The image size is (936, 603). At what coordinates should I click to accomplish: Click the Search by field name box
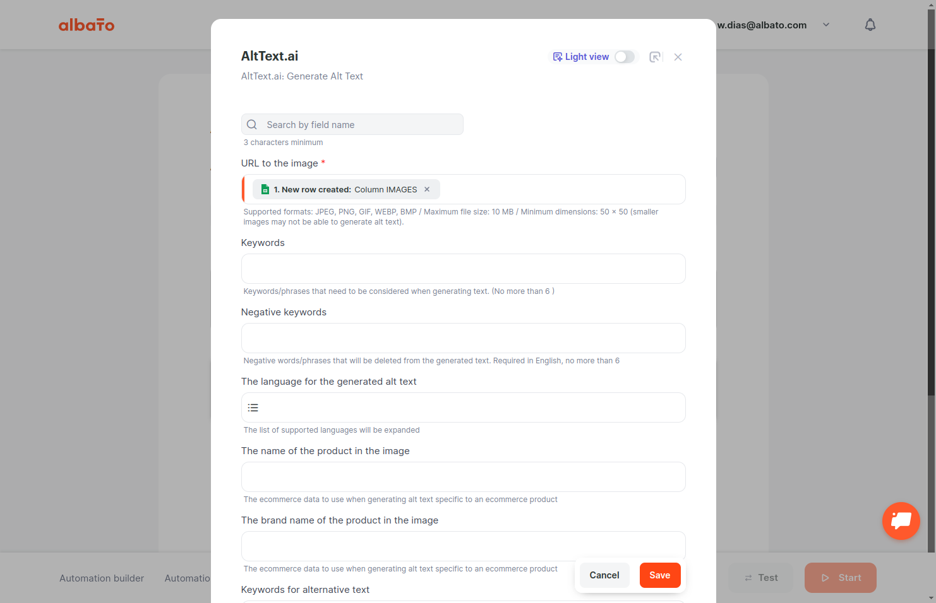pos(352,124)
